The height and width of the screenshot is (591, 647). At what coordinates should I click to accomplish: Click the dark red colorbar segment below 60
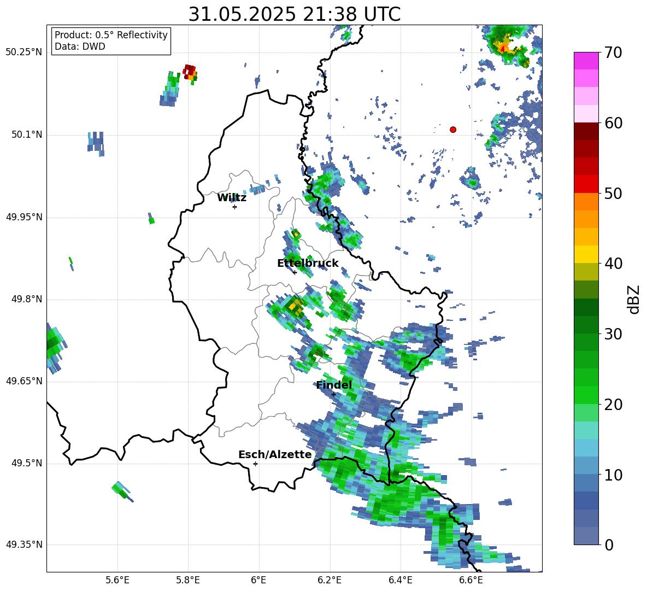[x=586, y=131]
